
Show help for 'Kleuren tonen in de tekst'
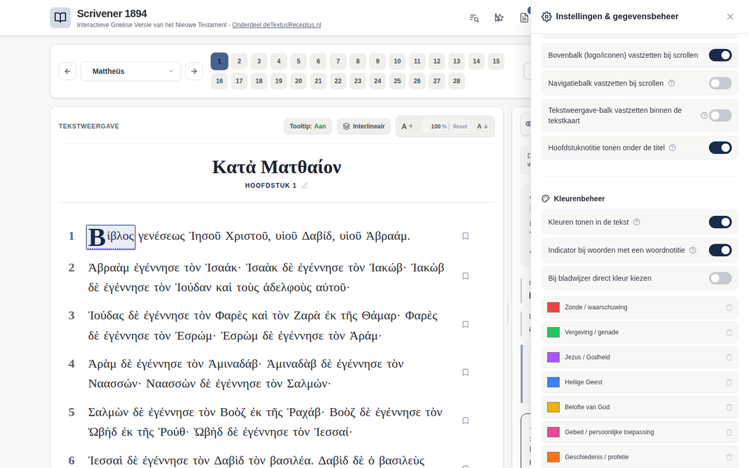click(637, 222)
